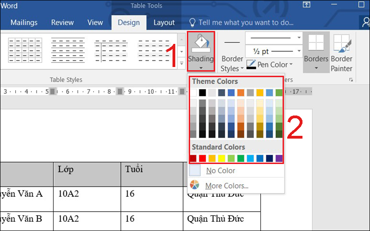Choose No Color option
This screenshot has height=231, width=370.
(221, 170)
